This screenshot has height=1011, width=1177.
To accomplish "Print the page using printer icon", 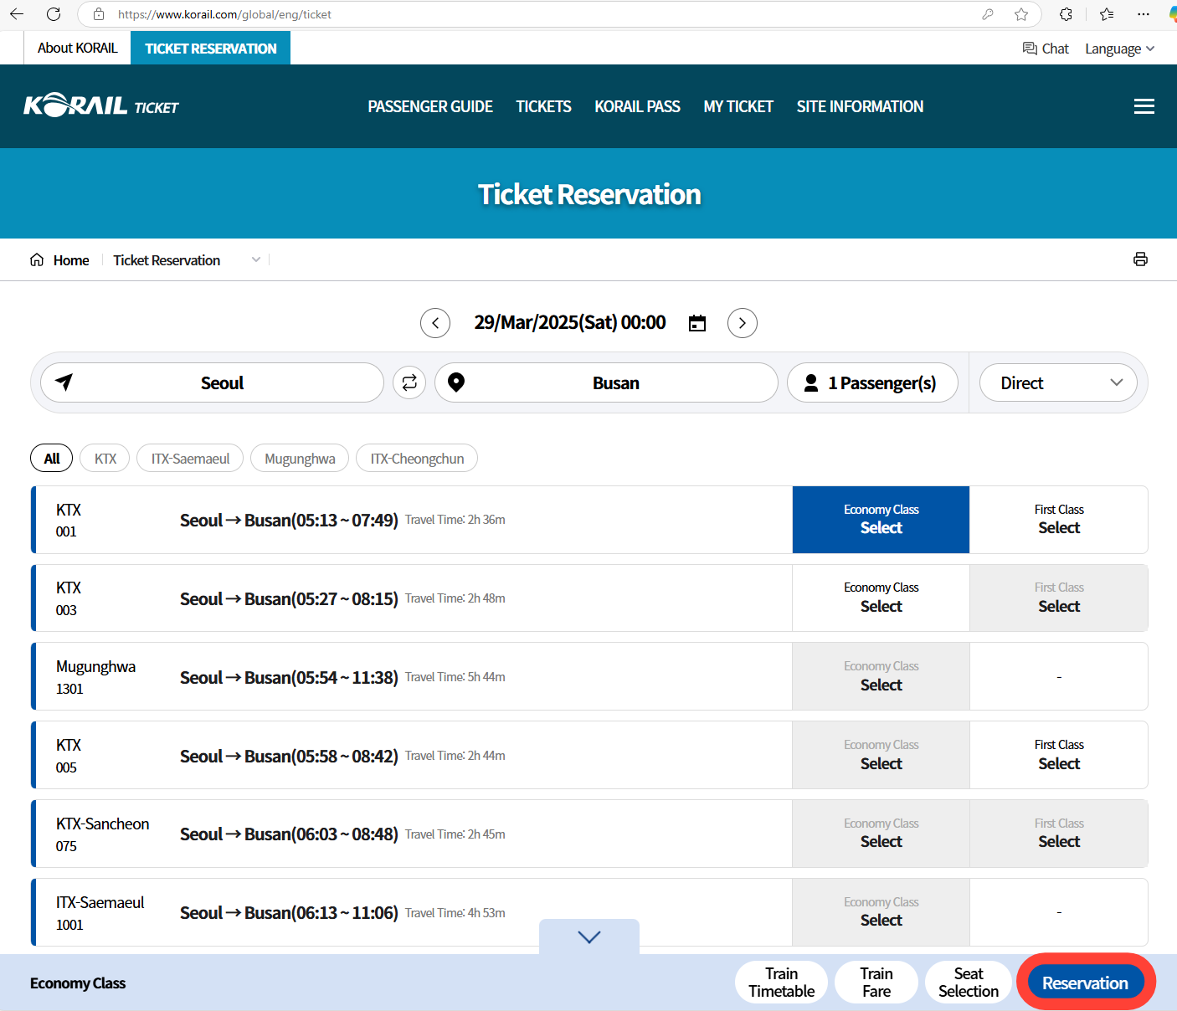I will (x=1140, y=259).
